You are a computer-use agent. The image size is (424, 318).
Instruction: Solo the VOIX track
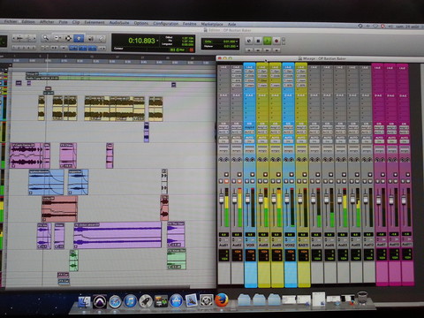tap(246, 181)
